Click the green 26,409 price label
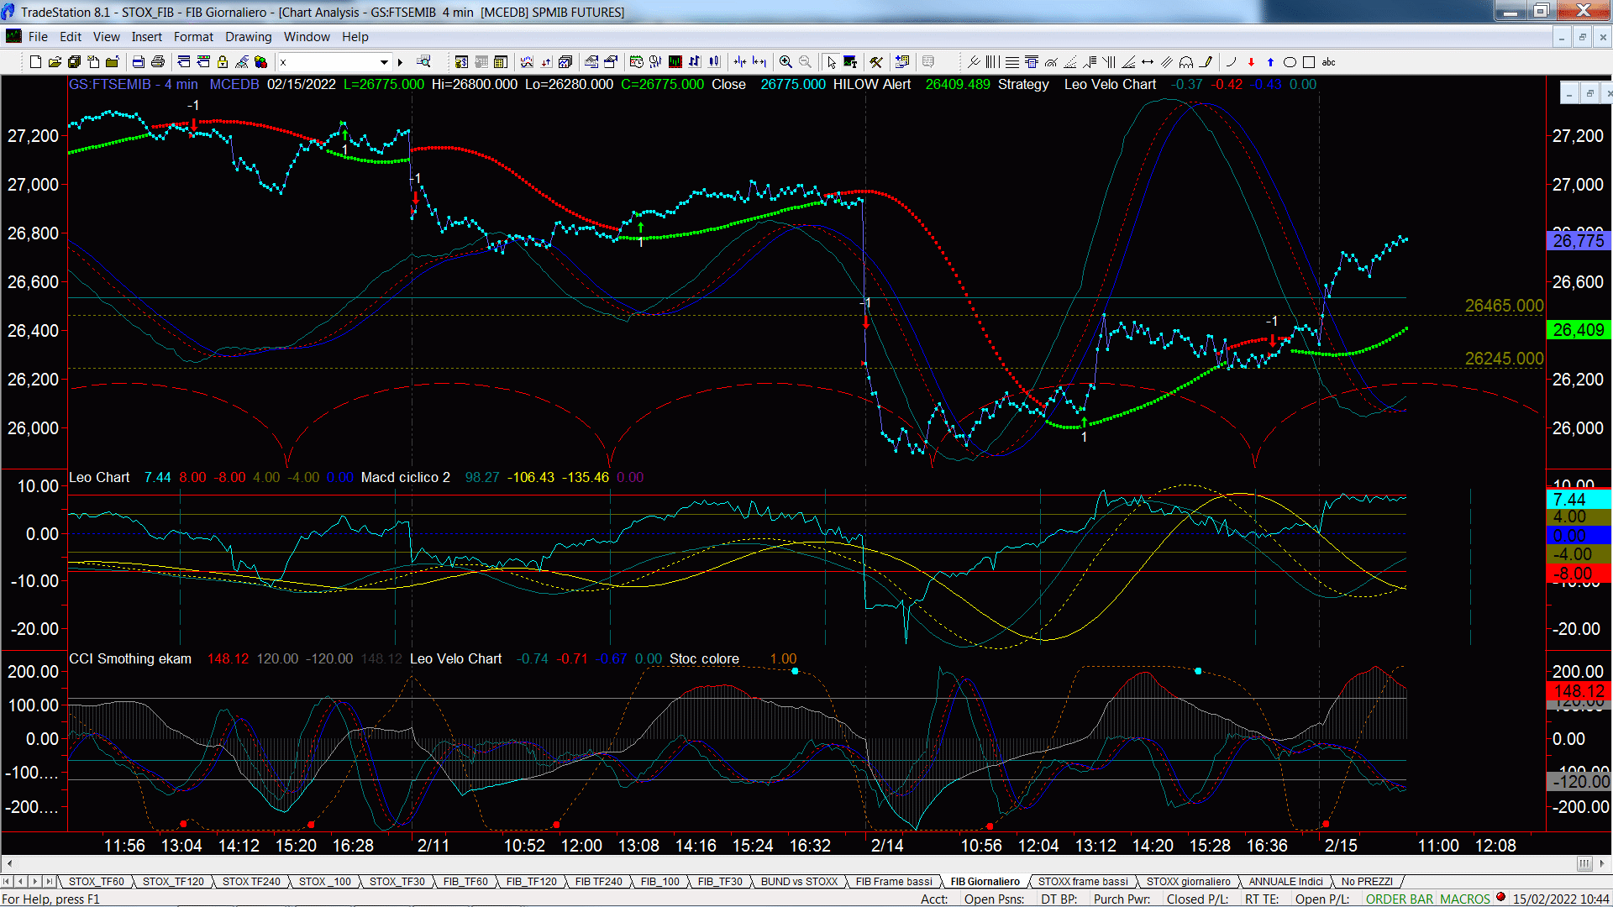The height and width of the screenshot is (907, 1613). pos(1579,330)
